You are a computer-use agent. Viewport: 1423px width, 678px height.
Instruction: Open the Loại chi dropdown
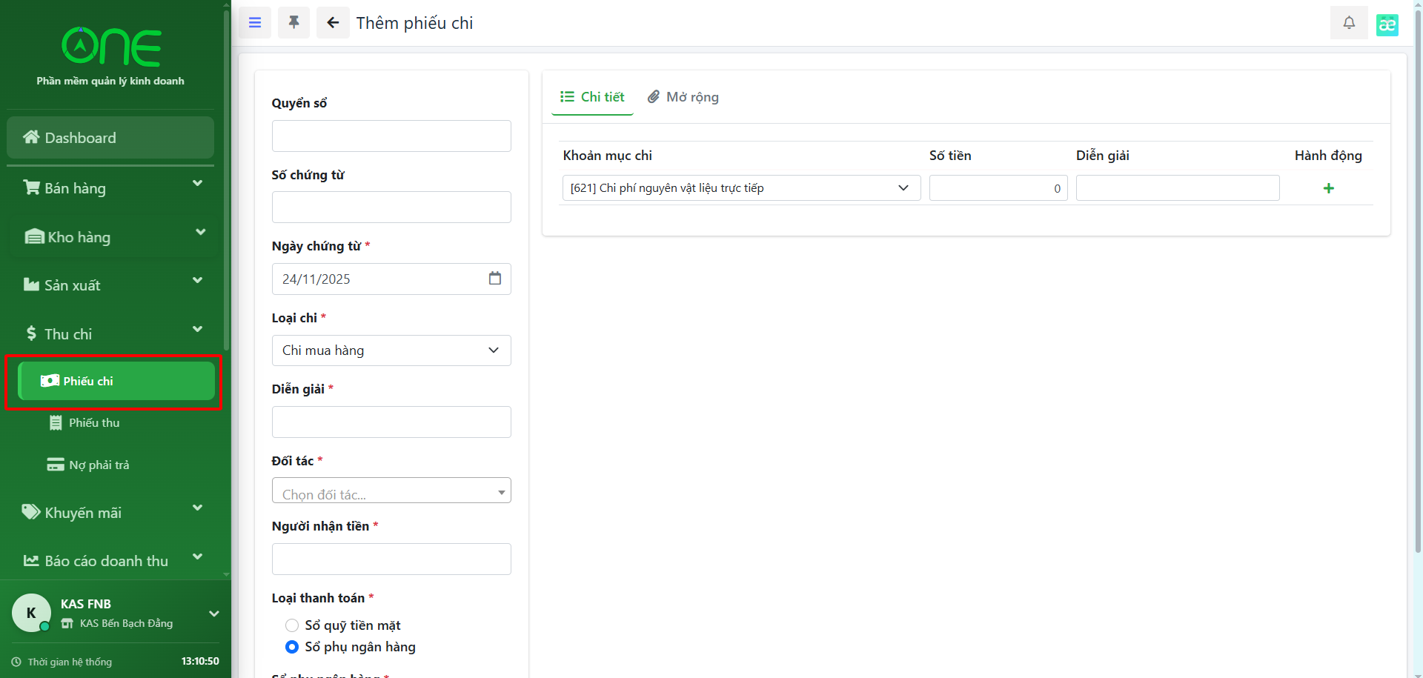click(x=391, y=350)
